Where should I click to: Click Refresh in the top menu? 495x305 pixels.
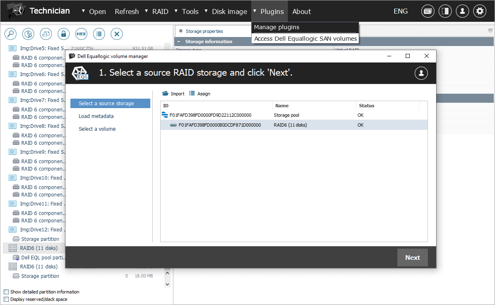(127, 12)
